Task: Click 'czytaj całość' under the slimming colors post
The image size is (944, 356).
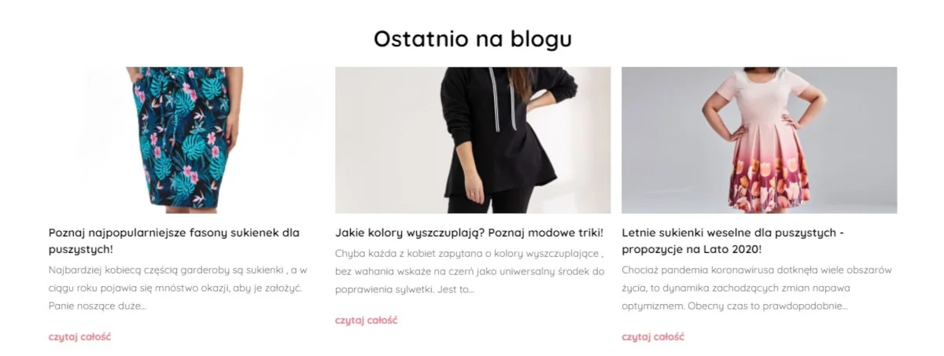Action: point(366,320)
